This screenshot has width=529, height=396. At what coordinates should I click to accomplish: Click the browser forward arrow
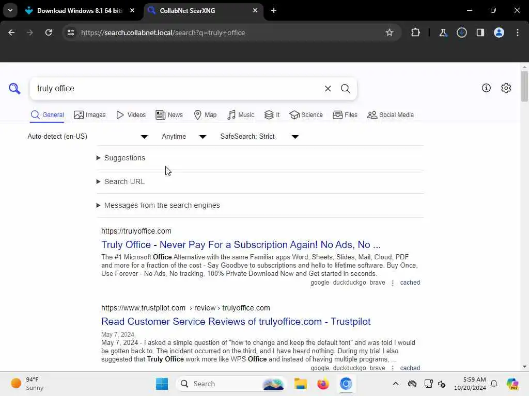(x=29, y=32)
